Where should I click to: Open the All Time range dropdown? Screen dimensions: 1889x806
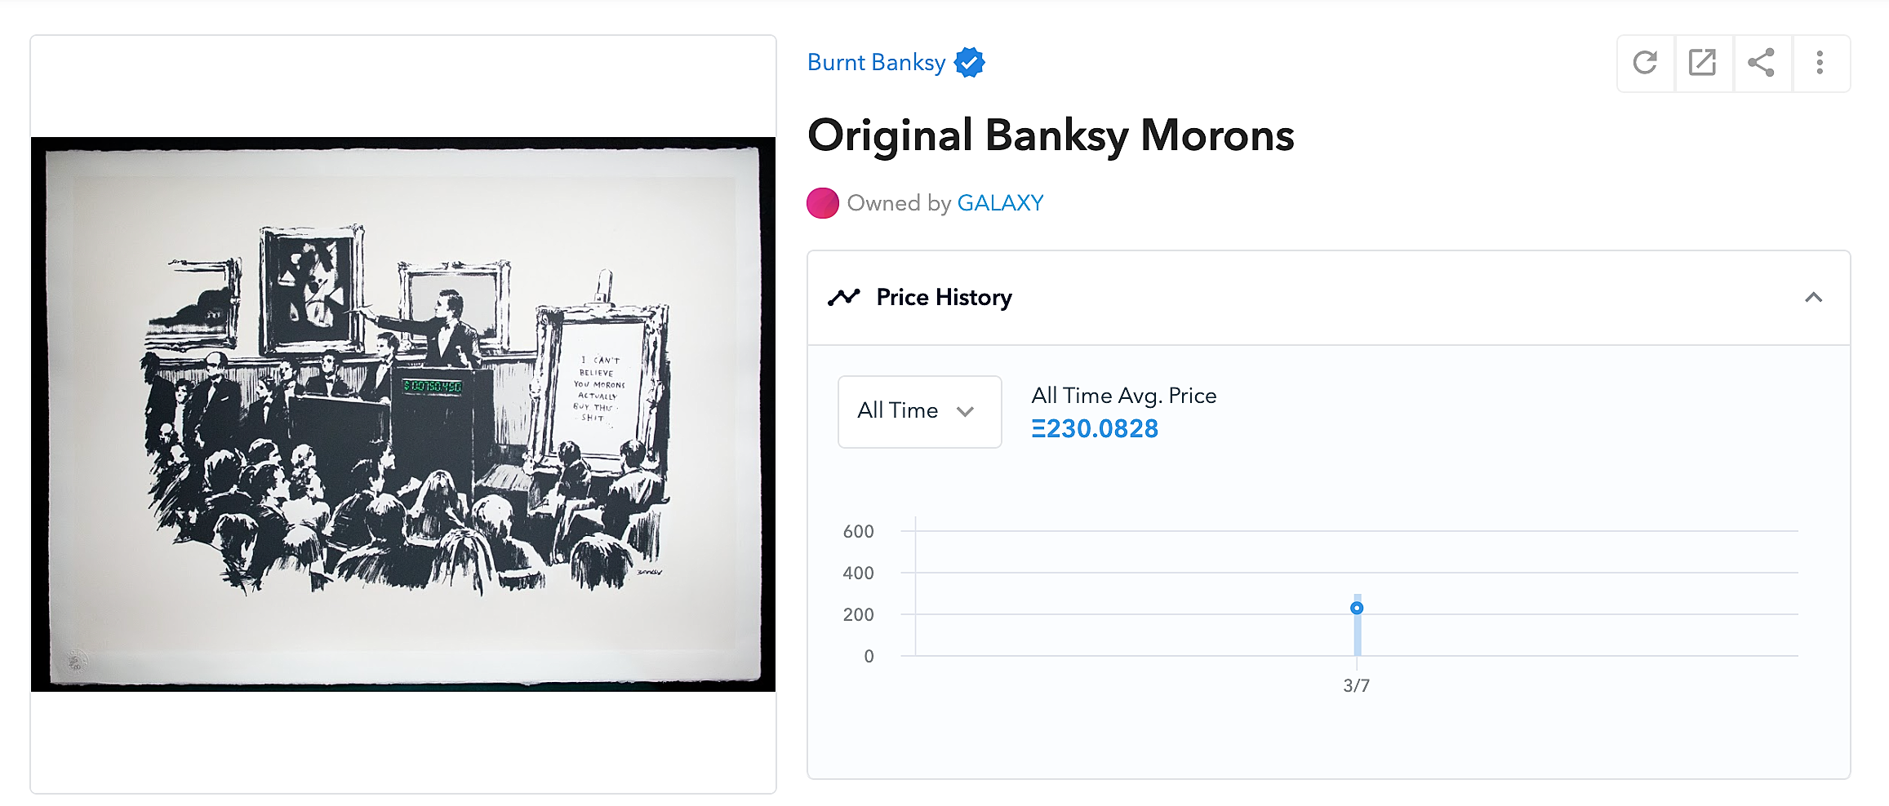coord(919,411)
